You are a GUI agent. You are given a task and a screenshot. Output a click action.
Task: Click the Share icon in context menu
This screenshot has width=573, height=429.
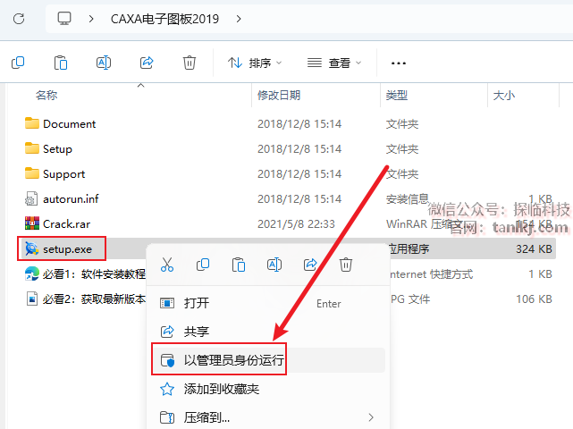tap(310, 265)
